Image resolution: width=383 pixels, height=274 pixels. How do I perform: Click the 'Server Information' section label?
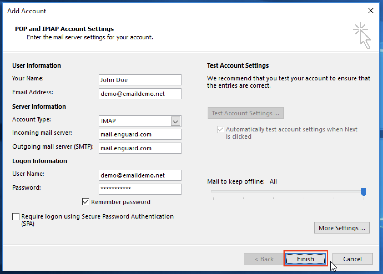coord(39,107)
